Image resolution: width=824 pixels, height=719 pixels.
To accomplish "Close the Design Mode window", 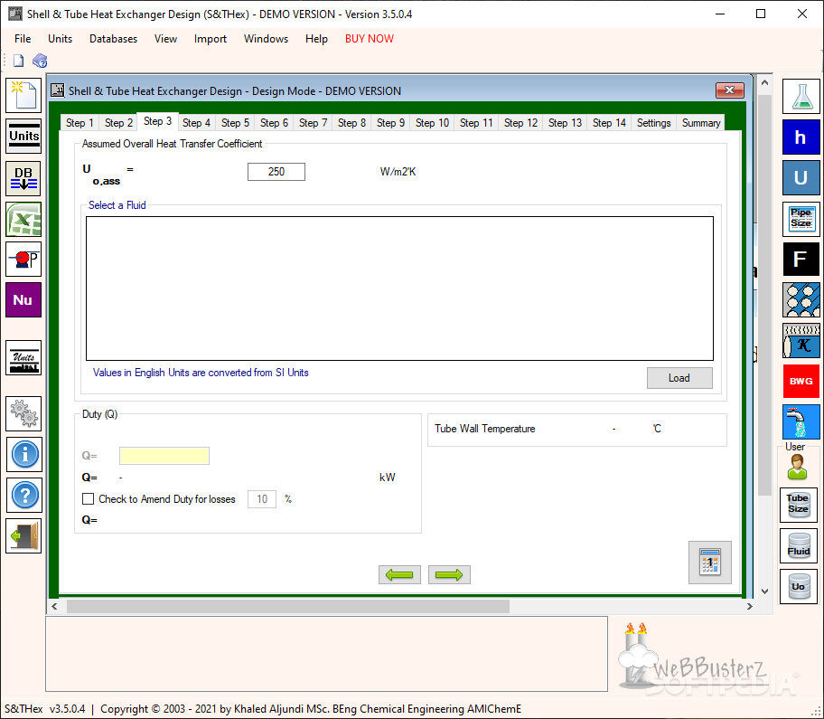I will tap(729, 90).
